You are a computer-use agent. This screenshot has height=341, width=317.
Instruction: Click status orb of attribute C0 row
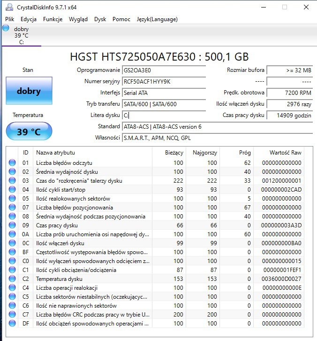(x=12, y=261)
